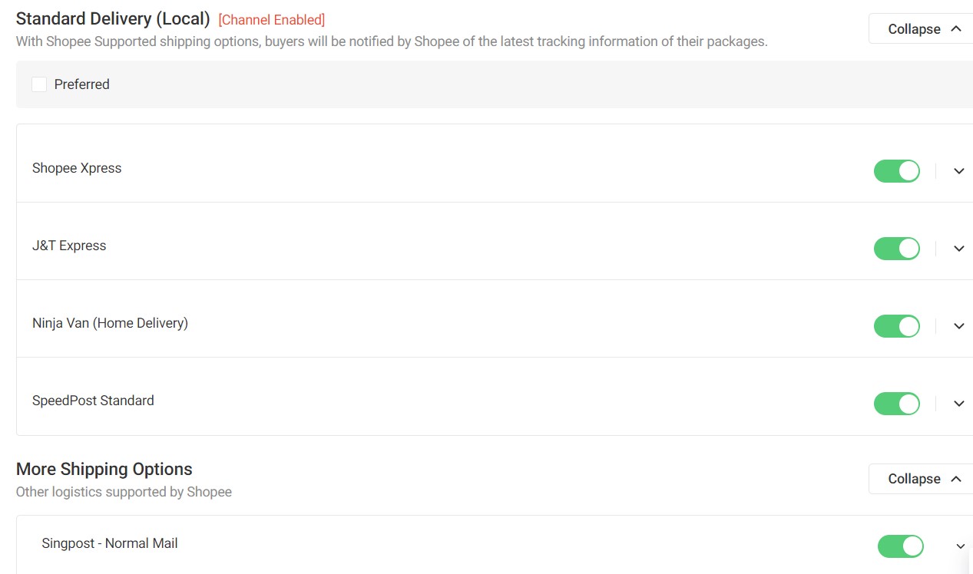Click the red Channel Enabled label

click(x=272, y=20)
